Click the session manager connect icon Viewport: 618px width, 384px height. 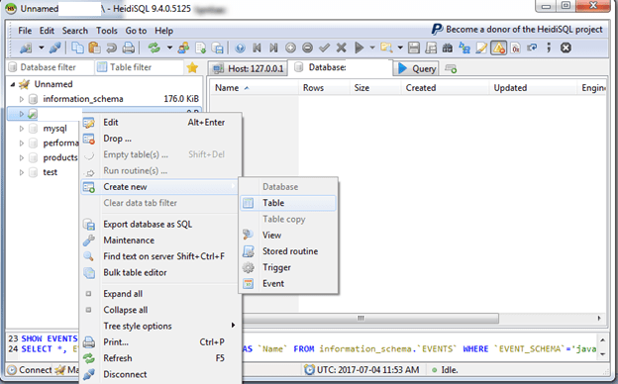pyautogui.click(x=26, y=48)
